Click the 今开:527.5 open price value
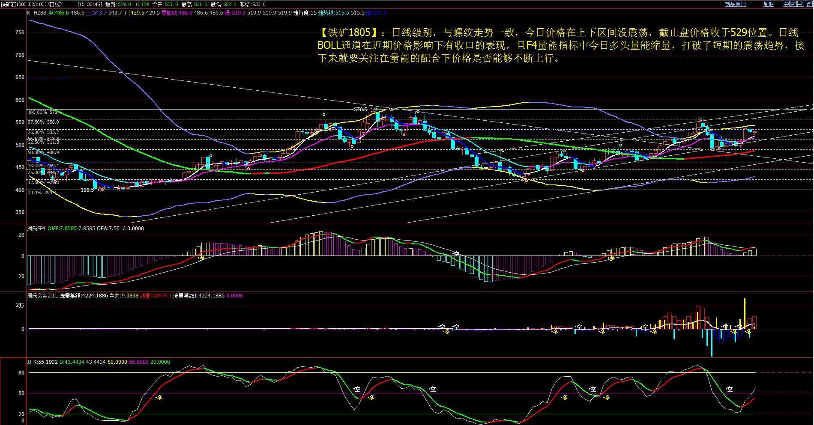The height and width of the screenshot is (425, 814). (x=165, y=4)
